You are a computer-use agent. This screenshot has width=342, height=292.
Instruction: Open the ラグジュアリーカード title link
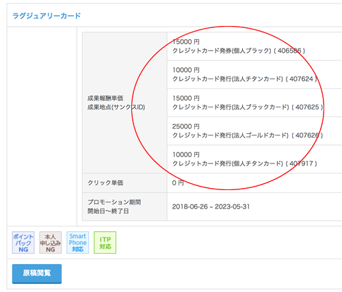(47, 16)
